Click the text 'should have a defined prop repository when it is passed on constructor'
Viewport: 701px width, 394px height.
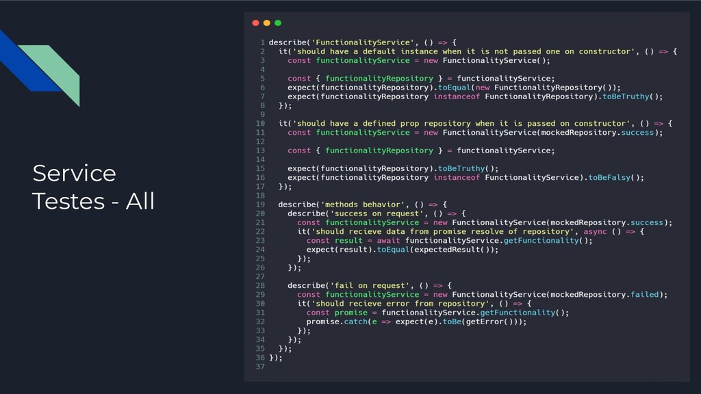tap(461, 123)
